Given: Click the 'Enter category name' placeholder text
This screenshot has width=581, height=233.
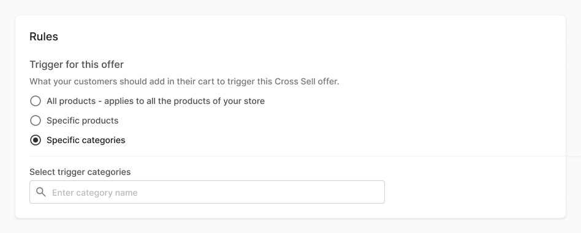Looking at the screenshot, I should [x=95, y=193].
